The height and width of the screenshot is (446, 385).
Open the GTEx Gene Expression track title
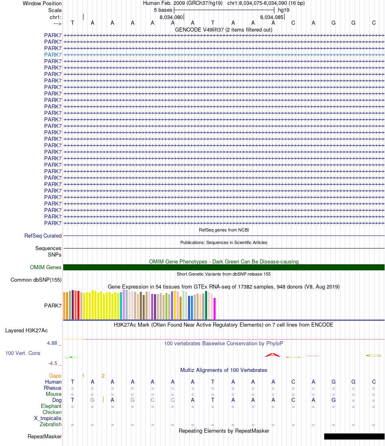point(224,287)
